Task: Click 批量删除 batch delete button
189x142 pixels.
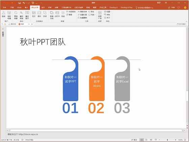Action: [x=82, y=18]
